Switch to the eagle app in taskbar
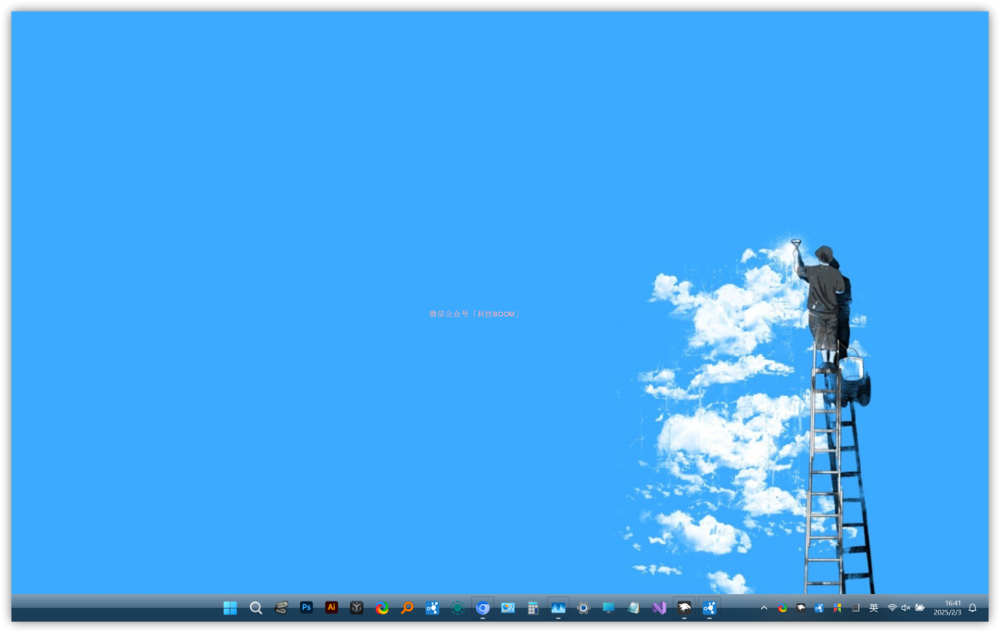 pos(684,608)
